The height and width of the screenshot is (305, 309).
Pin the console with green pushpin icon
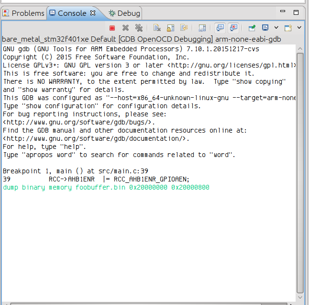(x=252, y=28)
